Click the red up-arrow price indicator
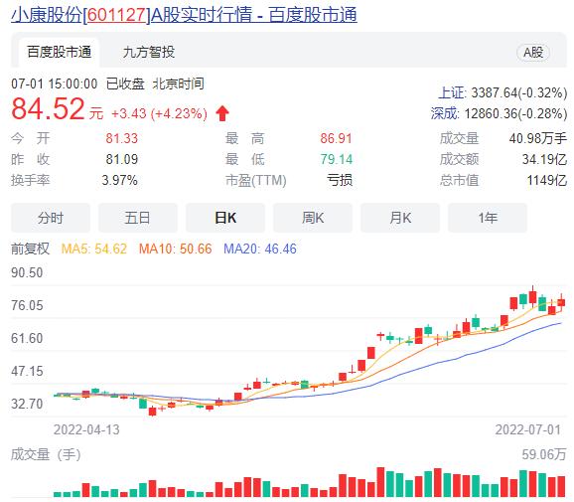 coord(222,113)
